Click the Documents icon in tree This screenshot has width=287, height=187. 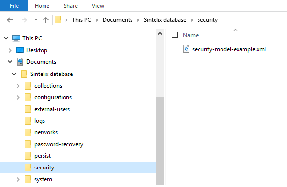(x=20, y=62)
